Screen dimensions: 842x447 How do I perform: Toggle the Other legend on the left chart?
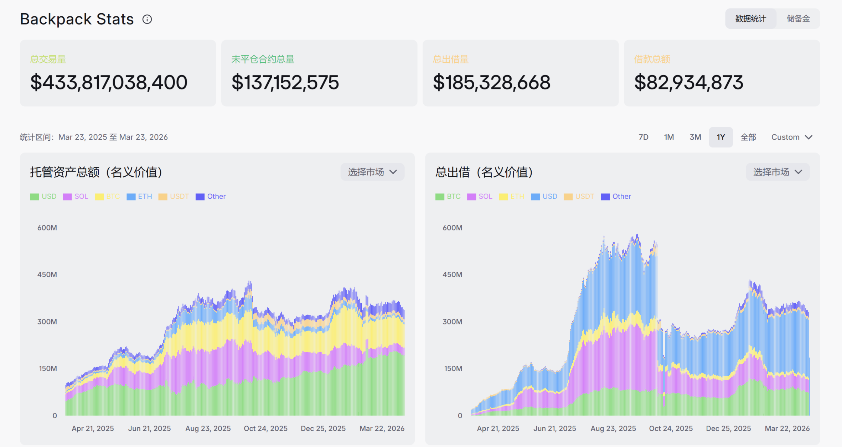click(211, 196)
